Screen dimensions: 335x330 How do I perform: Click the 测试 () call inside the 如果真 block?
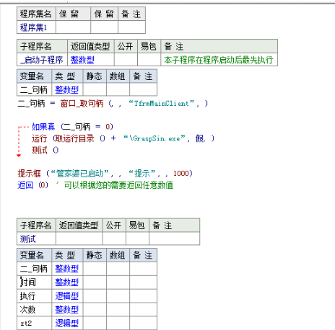pyautogui.click(x=45, y=150)
